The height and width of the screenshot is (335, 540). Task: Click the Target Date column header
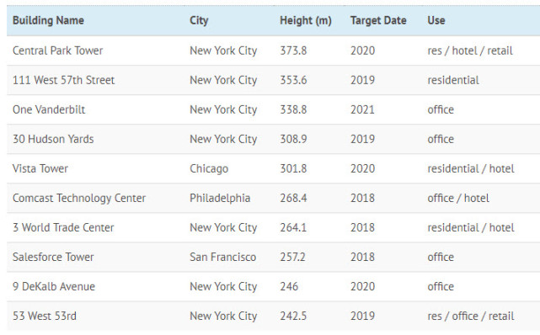point(378,20)
